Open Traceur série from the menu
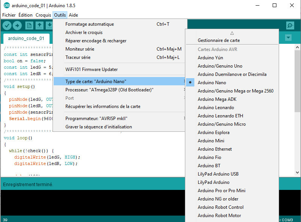The image size is (301, 222). [119, 57]
